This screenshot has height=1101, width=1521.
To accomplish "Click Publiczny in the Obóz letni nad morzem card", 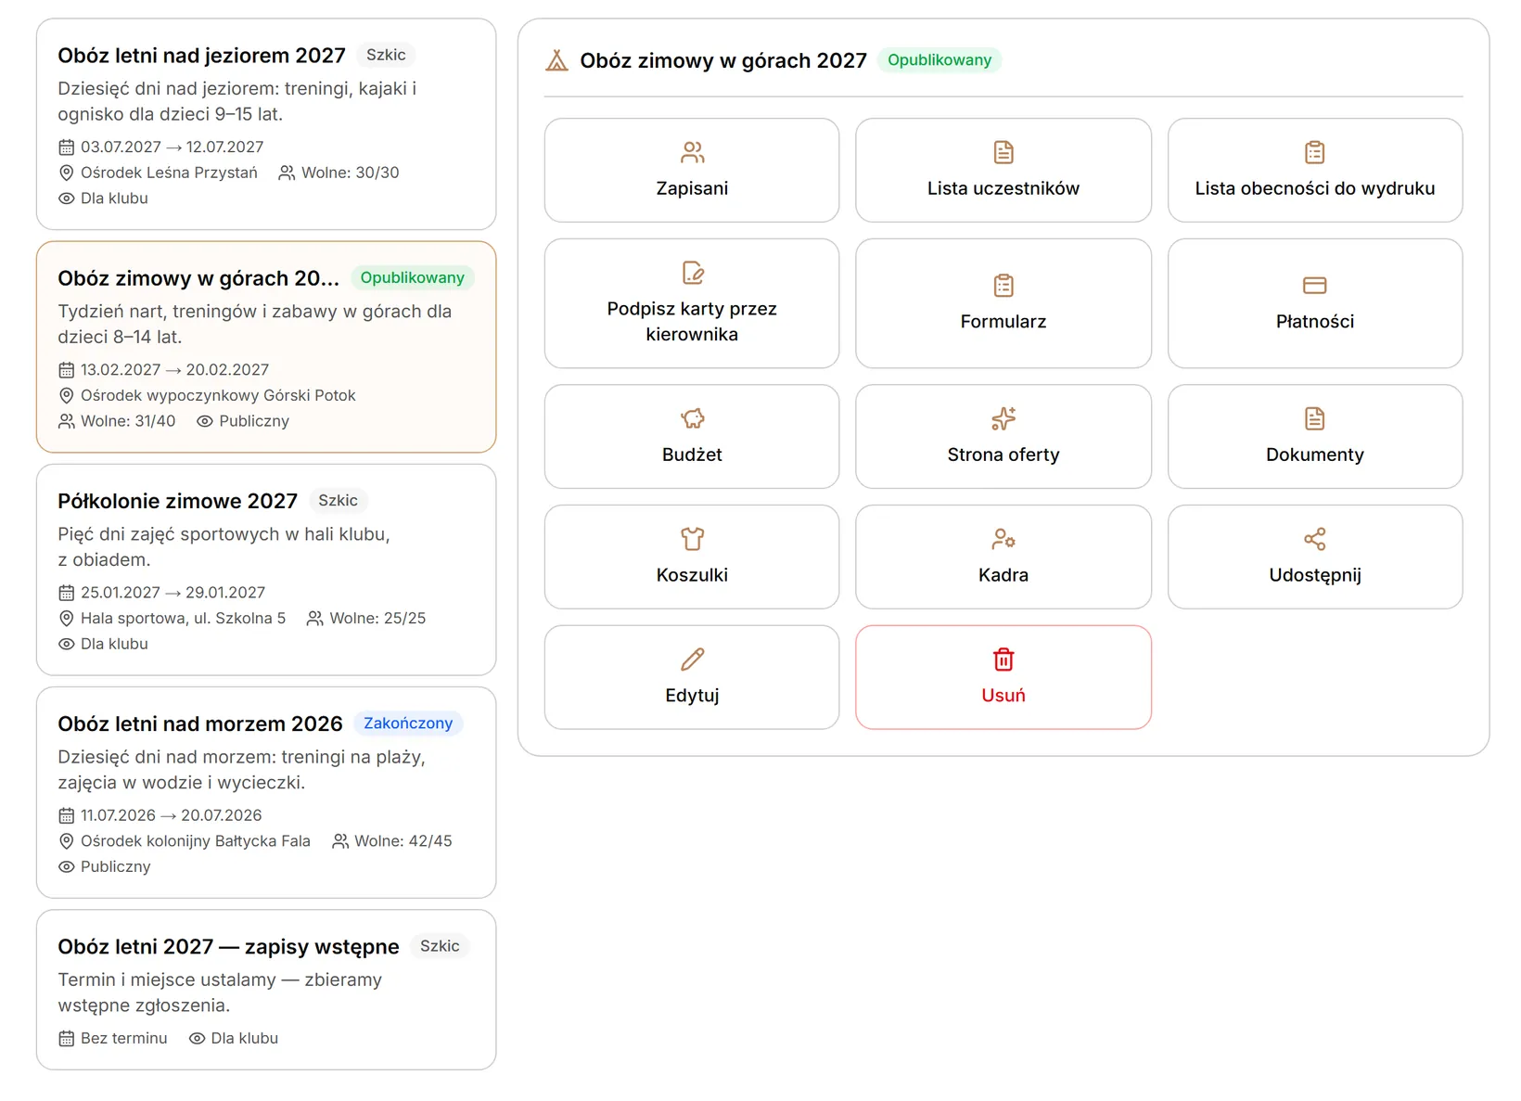I will coord(115,867).
